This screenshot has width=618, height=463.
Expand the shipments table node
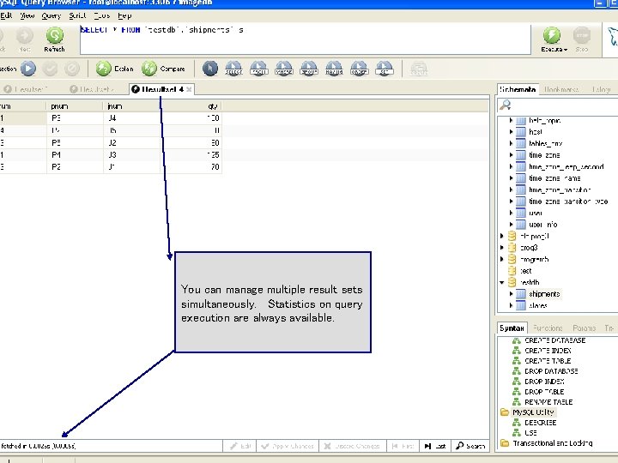click(512, 294)
